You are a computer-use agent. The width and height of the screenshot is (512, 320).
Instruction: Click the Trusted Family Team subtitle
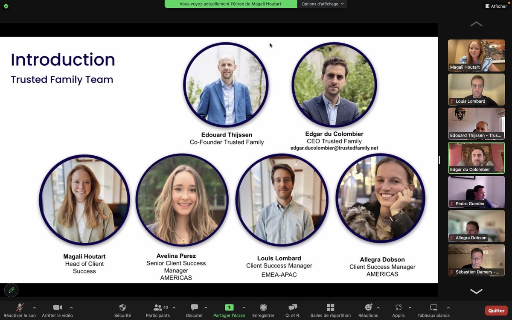click(x=62, y=80)
